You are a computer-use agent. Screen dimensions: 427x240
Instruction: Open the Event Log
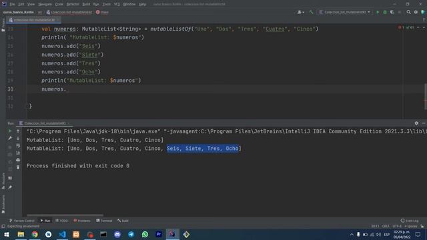point(410,221)
